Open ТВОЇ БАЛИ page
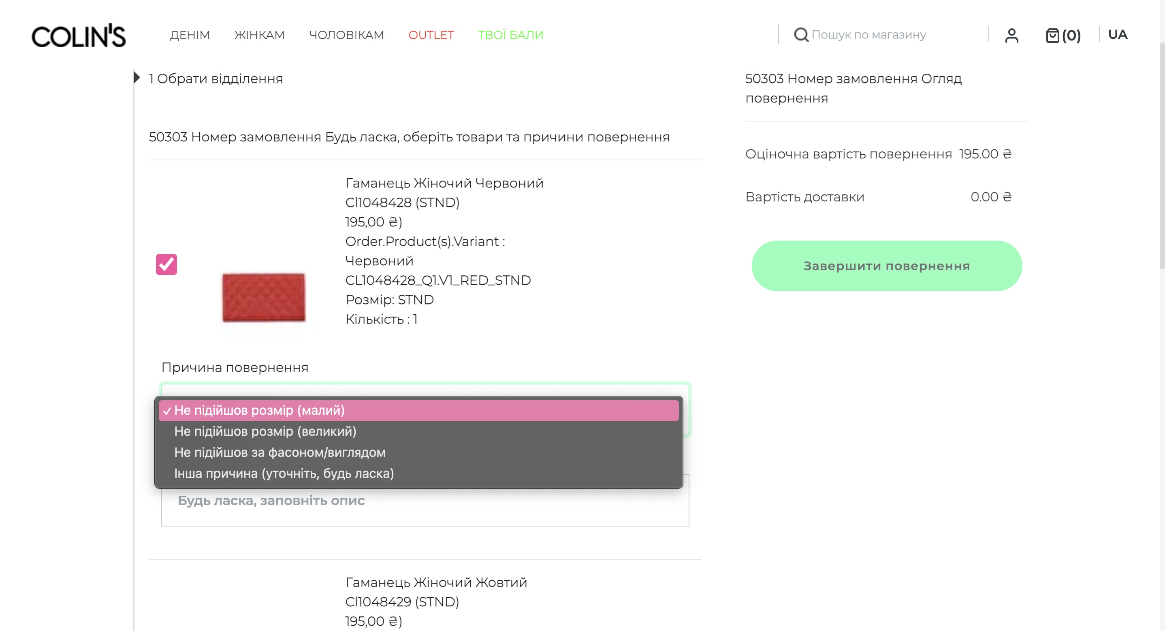Screen dimensions: 1165x631 510,35
